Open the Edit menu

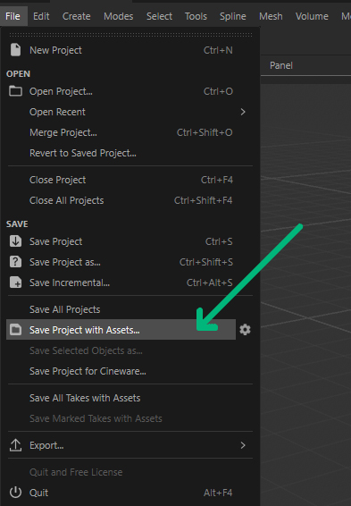pos(41,16)
